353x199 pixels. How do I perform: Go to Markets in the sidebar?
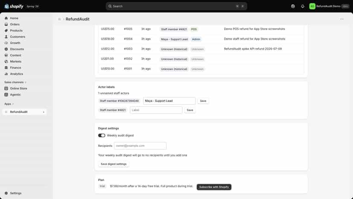[15, 61]
